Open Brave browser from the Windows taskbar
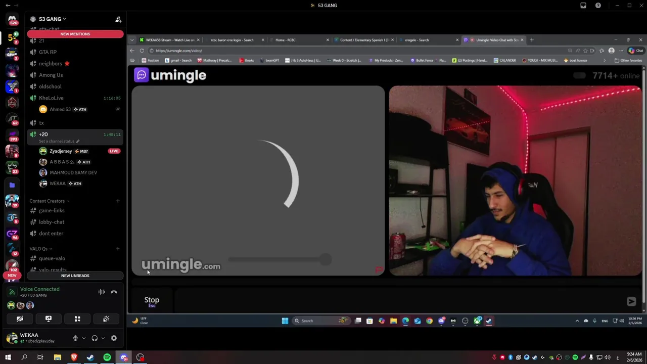Screen dimensions: 647x364 pyautogui.click(x=74, y=357)
